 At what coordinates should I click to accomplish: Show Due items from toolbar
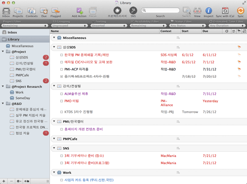pos(44,10)
